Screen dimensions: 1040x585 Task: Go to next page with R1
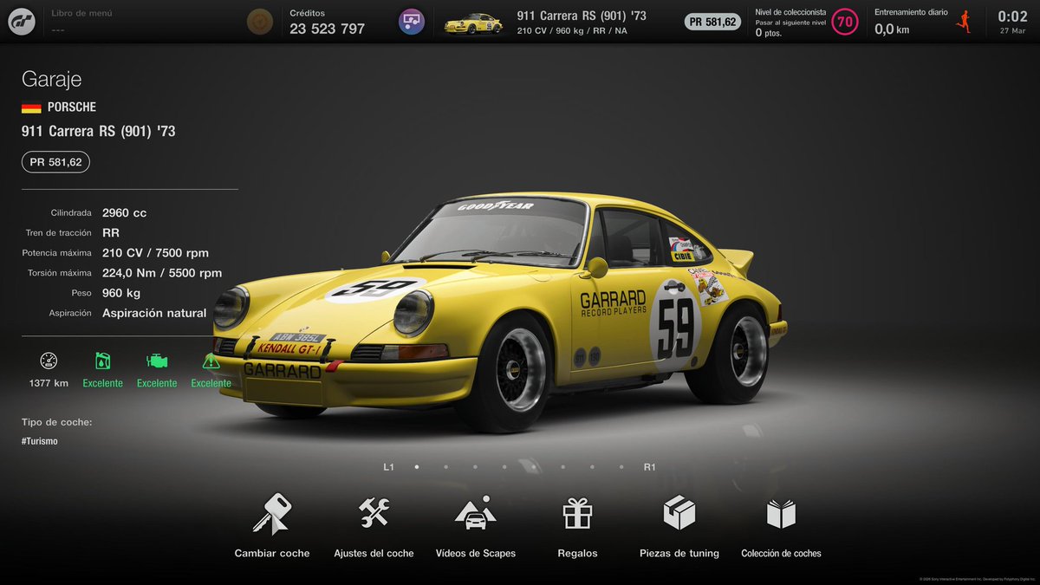[649, 467]
